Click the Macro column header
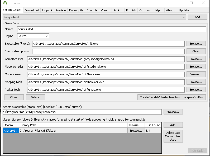Screen dimensions: 210x156 point(11,125)
